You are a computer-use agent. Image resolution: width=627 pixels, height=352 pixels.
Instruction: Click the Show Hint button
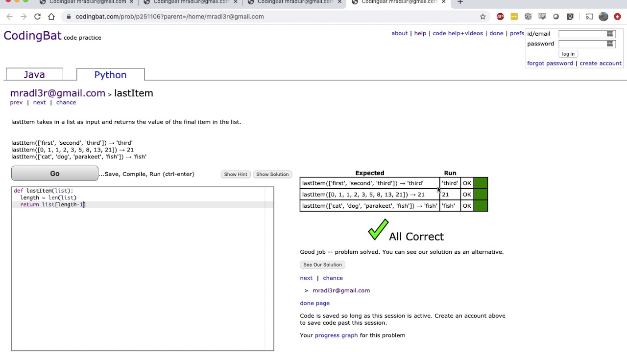236,175
